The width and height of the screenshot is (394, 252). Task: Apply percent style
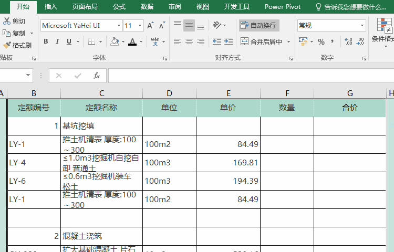[321, 41]
